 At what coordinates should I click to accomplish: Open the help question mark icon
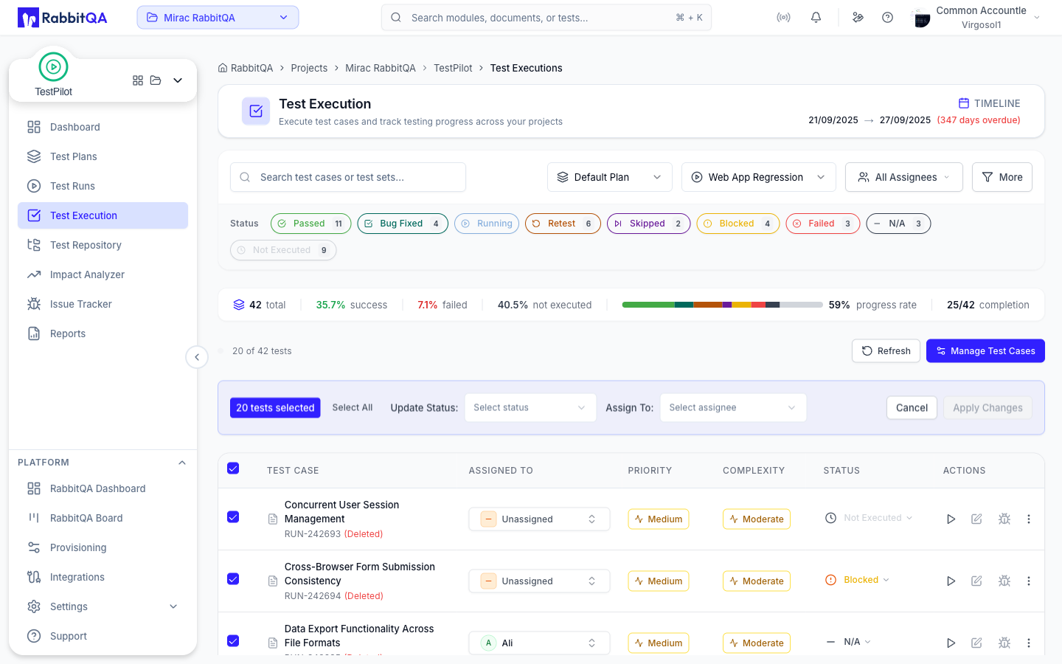pos(887,18)
